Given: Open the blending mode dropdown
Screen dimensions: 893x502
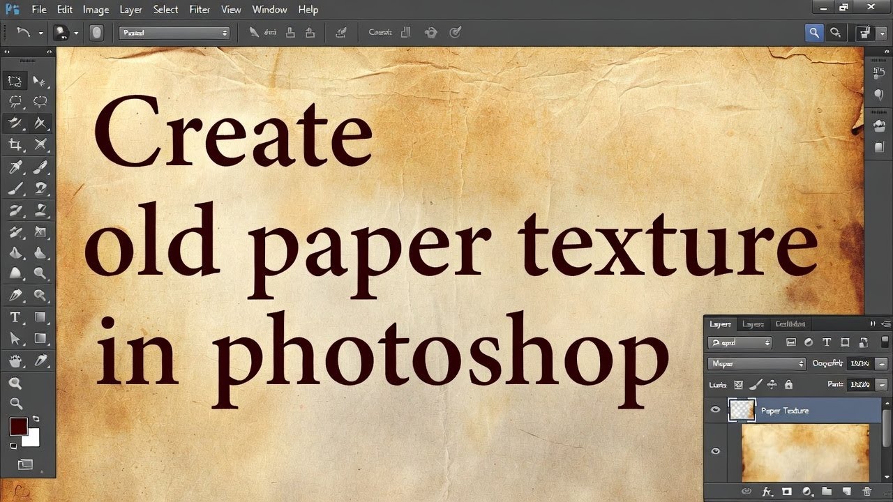Looking at the screenshot, I should click(x=757, y=363).
